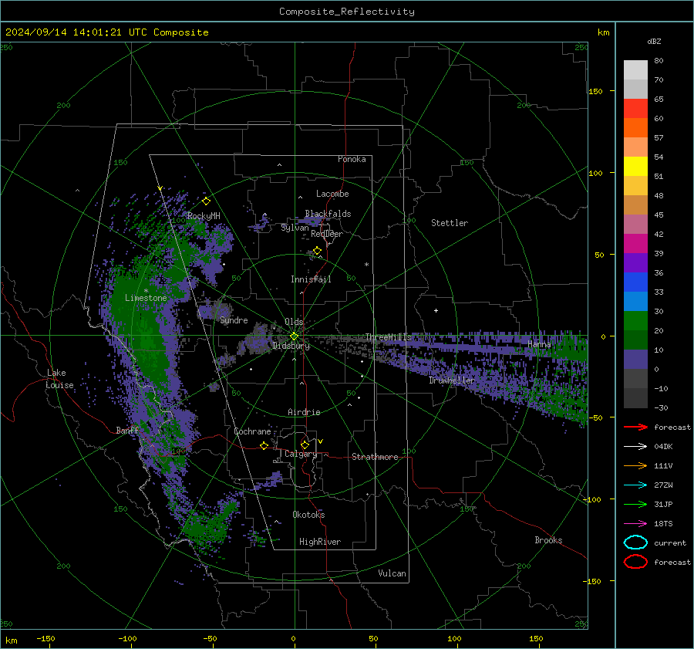Click the RedDeer city label
The height and width of the screenshot is (649, 694).
click(327, 234)
